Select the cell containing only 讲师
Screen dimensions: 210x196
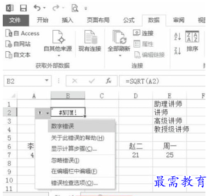[x=170, y=113]
